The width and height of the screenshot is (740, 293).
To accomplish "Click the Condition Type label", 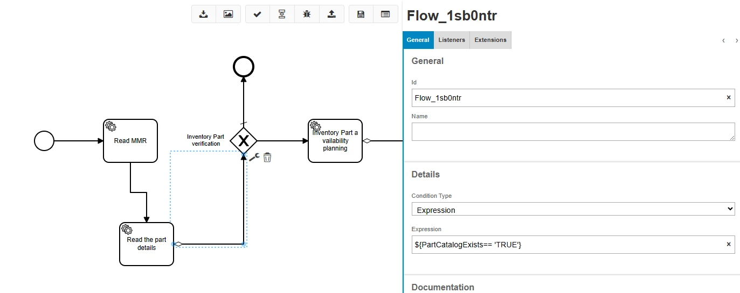I will click(431, 196).
